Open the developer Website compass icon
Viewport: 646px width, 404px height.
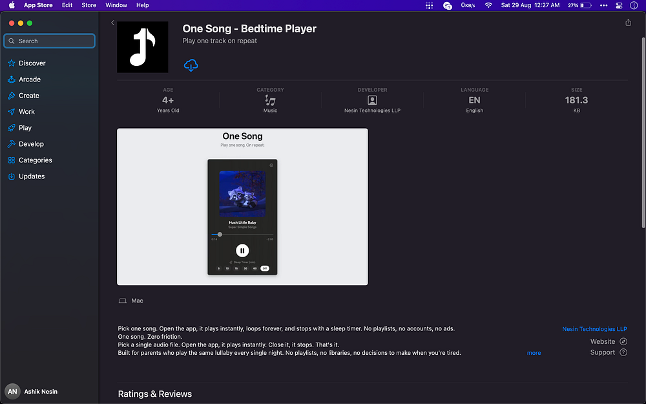(x=623, y=341)
